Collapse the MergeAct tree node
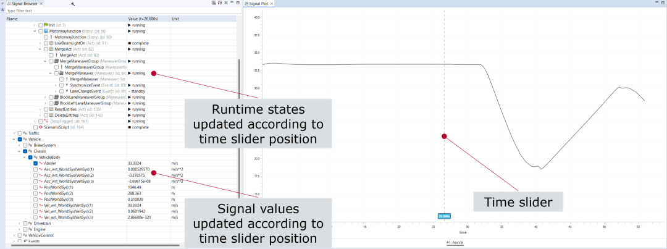 click(40, 49)
